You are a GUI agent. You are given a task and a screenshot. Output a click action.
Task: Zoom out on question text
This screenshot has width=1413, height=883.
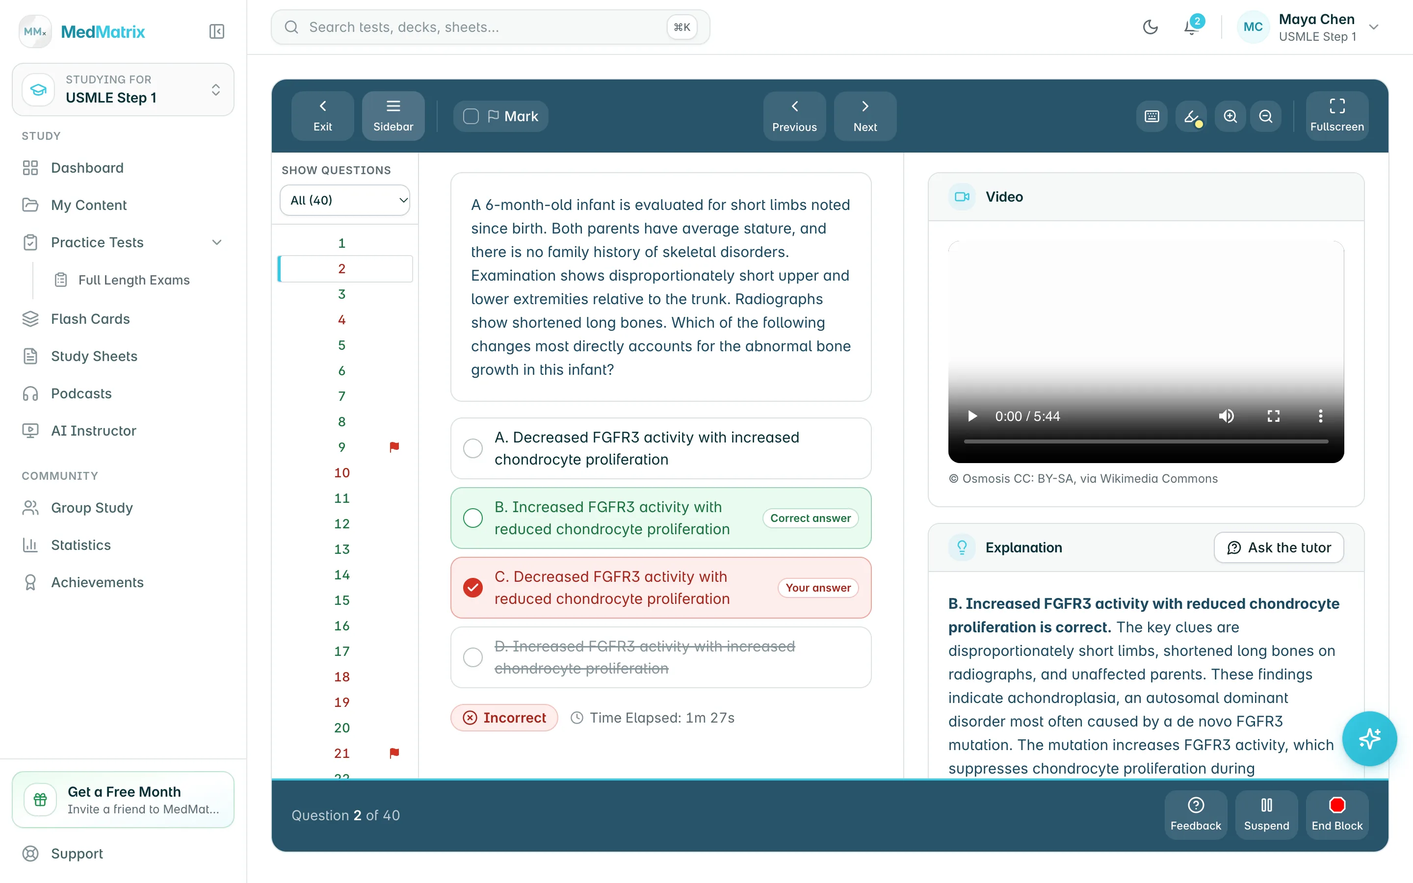click(x=1265, y=116)
